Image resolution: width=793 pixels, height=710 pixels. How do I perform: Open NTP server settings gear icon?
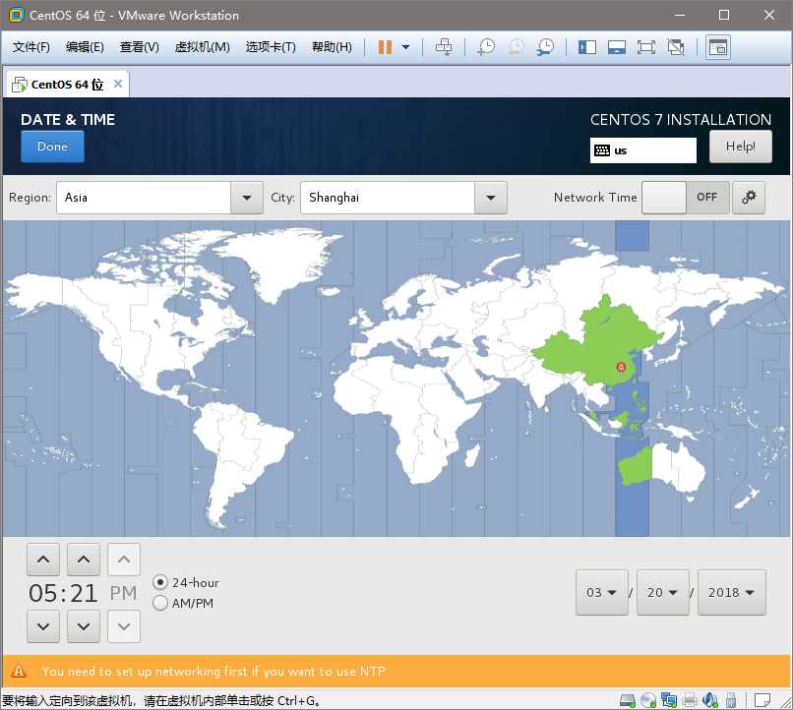coord(749,198)
